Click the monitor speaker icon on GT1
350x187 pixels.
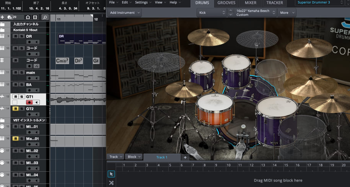point(37,102)
